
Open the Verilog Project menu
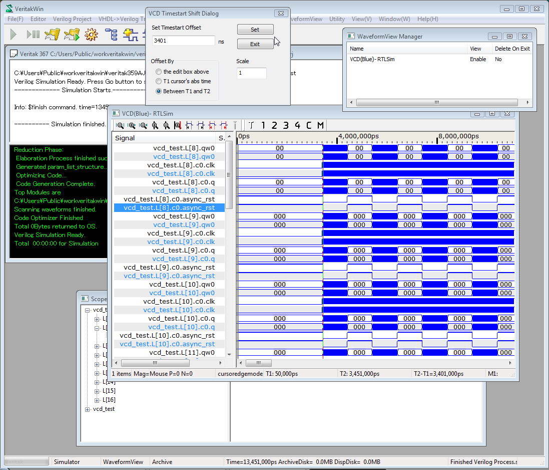coord(72,19)
